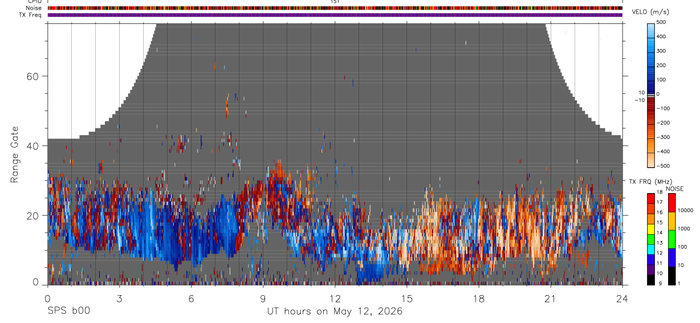Click the '-100' velocity scale label
This screenshot has height=323, width=700.
tap(664, 108)
